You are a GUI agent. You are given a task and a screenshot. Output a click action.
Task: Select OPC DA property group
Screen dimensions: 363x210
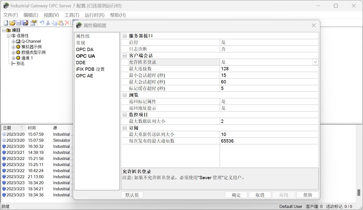[x=85, y=50]
